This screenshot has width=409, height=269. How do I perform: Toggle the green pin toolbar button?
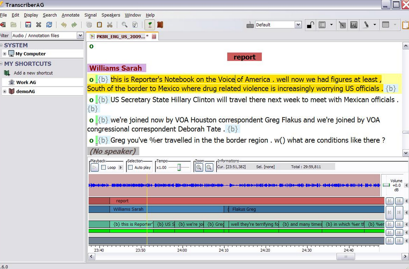[x=150, y=25]
